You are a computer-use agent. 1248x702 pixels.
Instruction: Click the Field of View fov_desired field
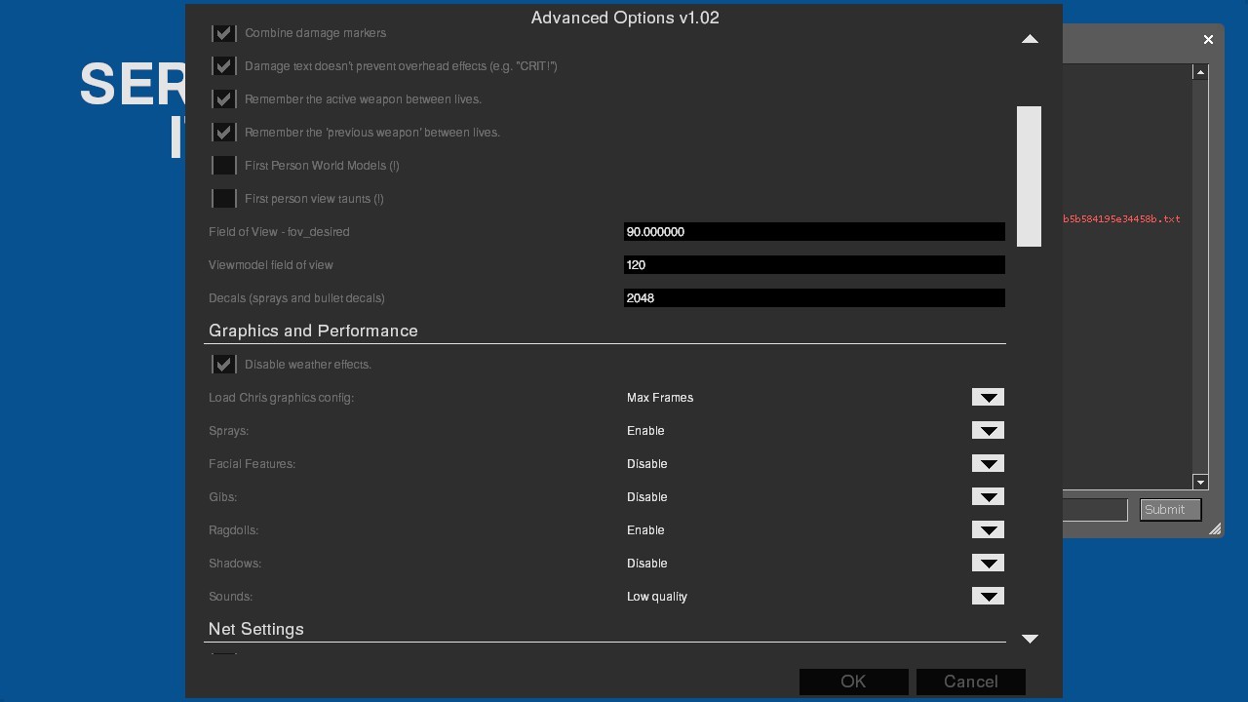click(814, 232)
